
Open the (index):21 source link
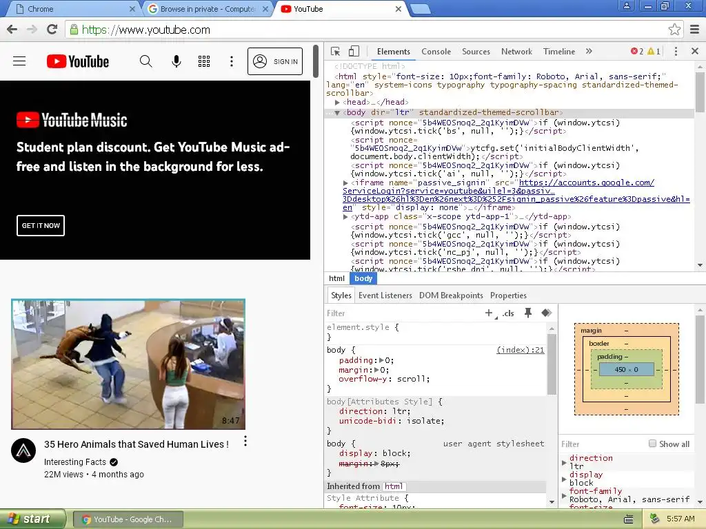pos(520,350)
